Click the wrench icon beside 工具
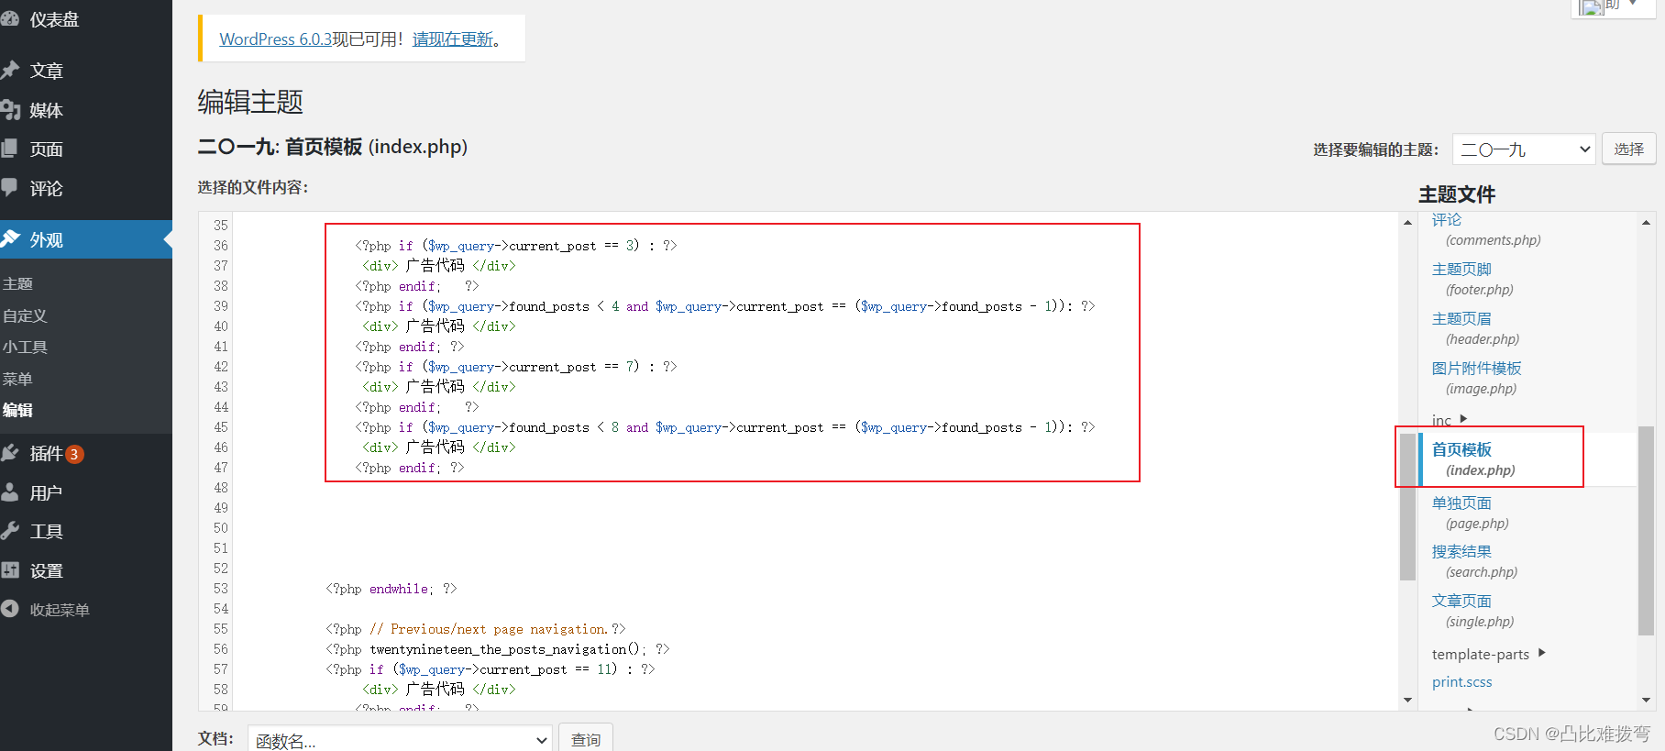The height and width of the screenshot is (751, 1665). click(x=10, y=531)
